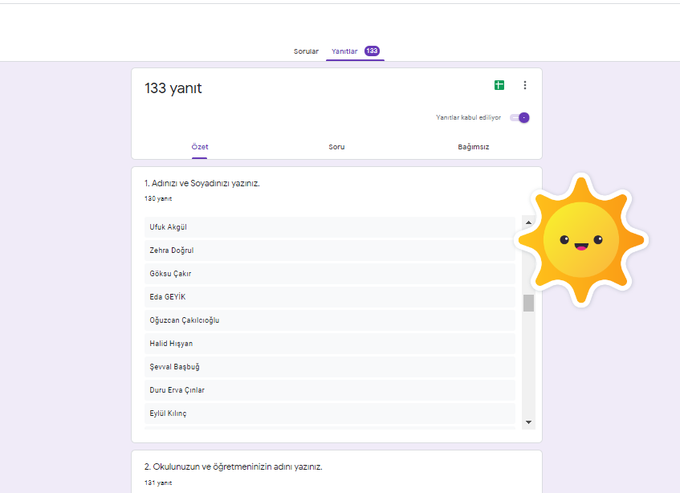Screen dimensions: 680x493
Task: Select the Soru view
Action: point(336,147)
